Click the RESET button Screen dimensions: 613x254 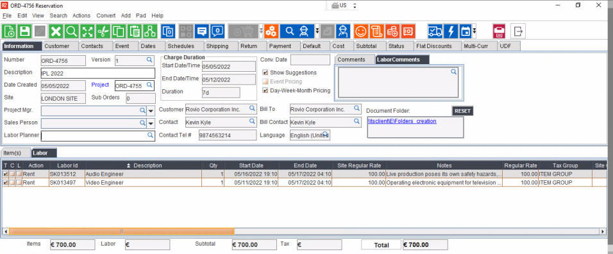(x=462, y=111)
